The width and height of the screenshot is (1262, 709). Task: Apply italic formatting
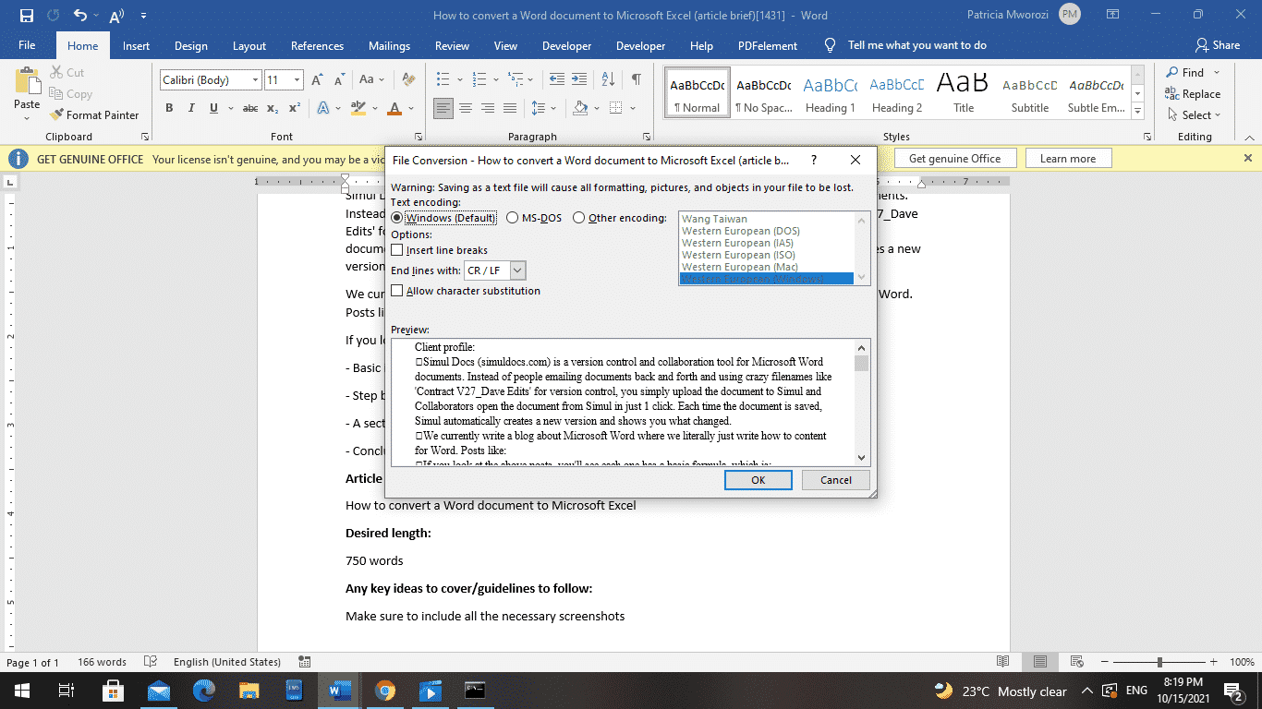click(x=189, y=107)
